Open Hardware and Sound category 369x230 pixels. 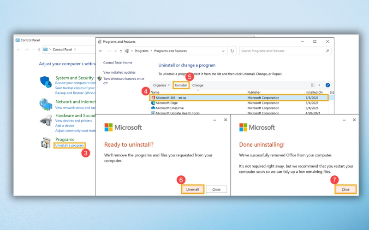(x=75, y=115)
